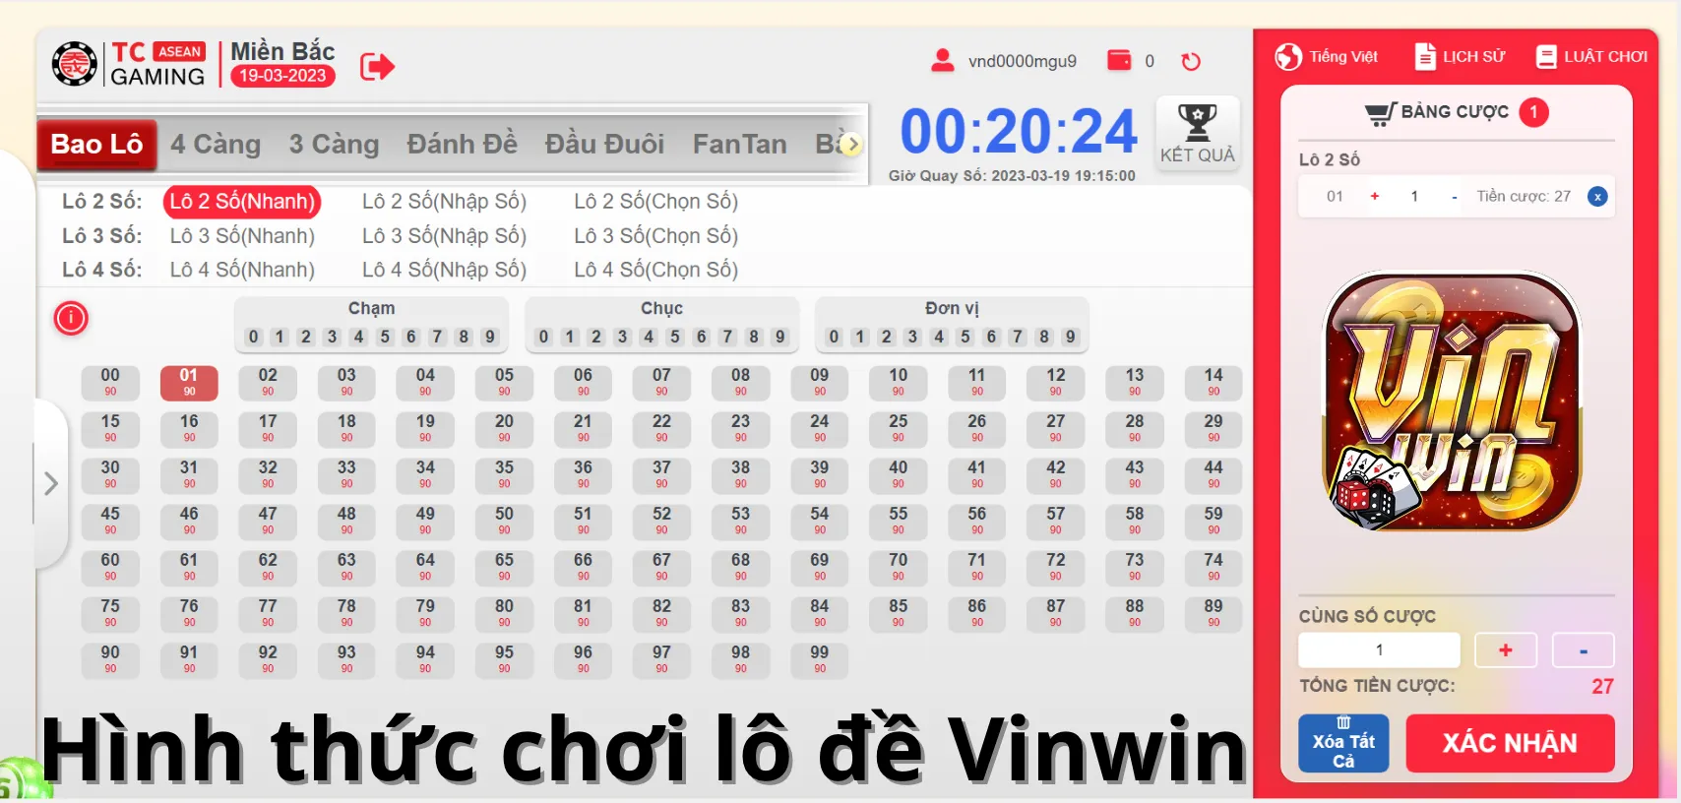
Task: Select Lô 2 Số(Chọn Số) mode
Action: click(x=655, y=202)
